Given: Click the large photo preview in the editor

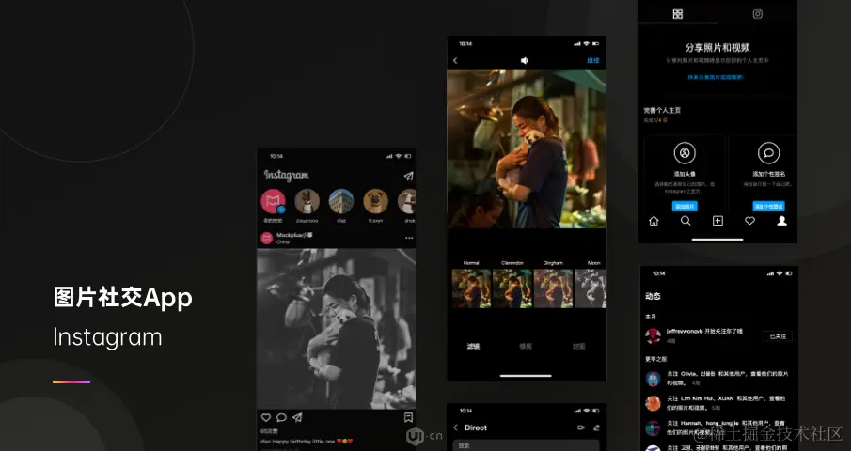Looking at the screenshot, I should (x=526, y=148).
